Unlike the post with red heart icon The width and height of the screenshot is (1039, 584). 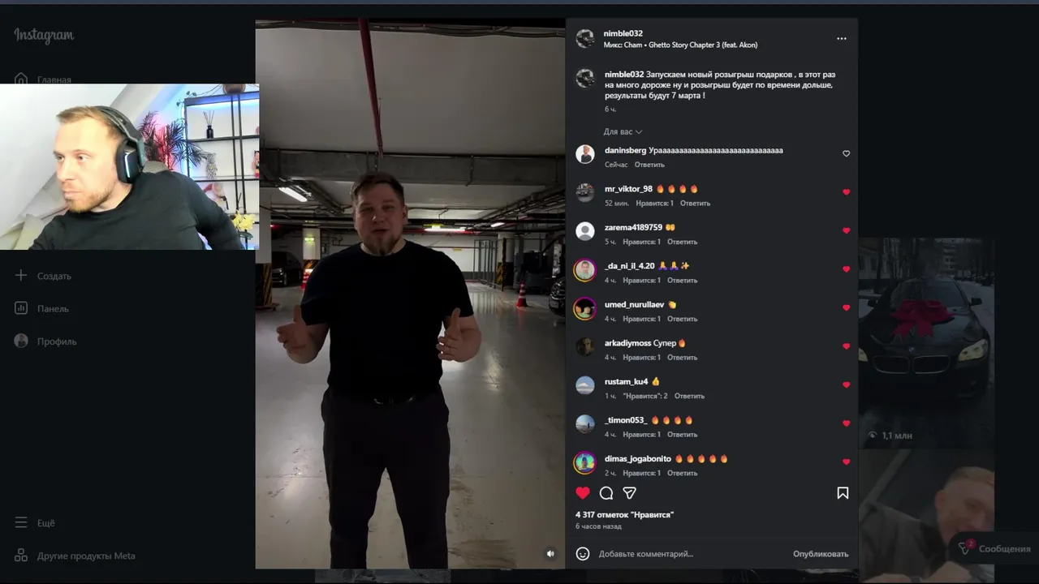[583, 492]
